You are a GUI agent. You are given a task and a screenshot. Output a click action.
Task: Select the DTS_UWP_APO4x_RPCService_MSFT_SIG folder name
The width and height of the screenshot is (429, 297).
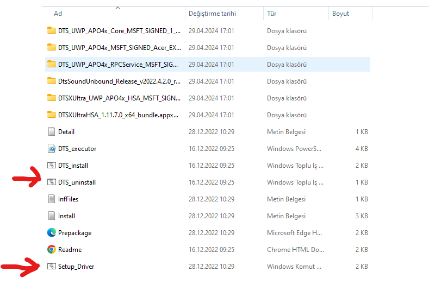[x=118, y=65]
